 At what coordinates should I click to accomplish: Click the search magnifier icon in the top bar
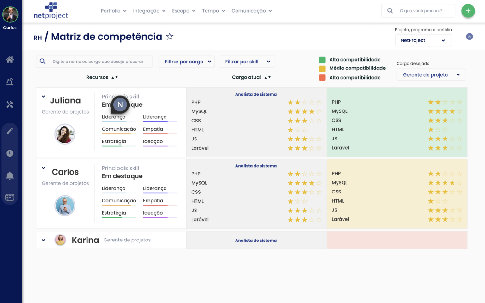tap(390, 10)
